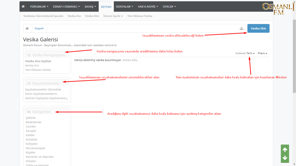Select the Kaleler category
This screenshot has width=296, height=166.
tap(30, 135)
